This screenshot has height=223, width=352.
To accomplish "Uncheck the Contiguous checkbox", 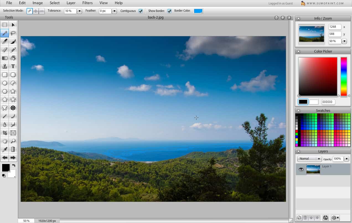I will click(x=141, y=11).
